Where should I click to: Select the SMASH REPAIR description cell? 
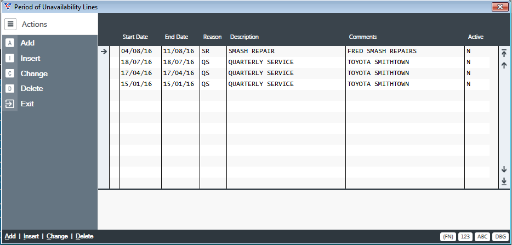tap(252, 51)
